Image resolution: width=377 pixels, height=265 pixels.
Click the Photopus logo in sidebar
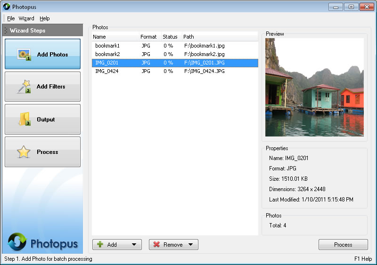pyautogui.click(x=42, y=242)
